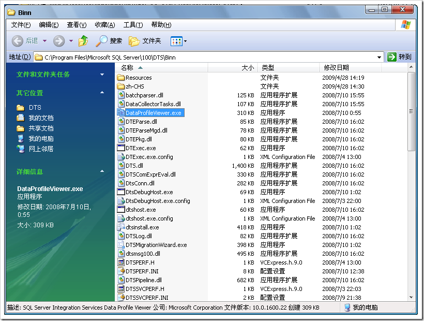Select the DTSComExprEval.dll file name

(150, 174)
